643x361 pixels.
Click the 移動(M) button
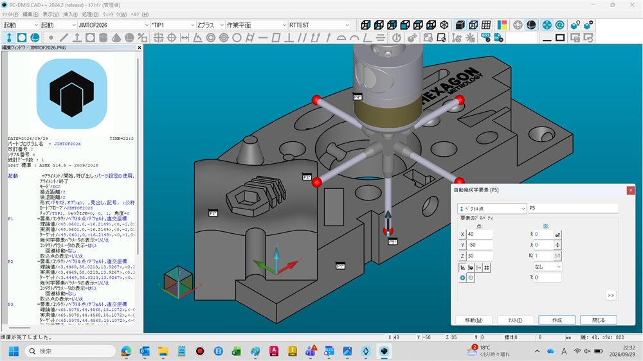click(x=474, y=320)
